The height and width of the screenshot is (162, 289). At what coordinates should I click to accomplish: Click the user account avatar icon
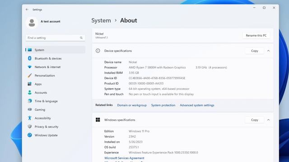32,23
